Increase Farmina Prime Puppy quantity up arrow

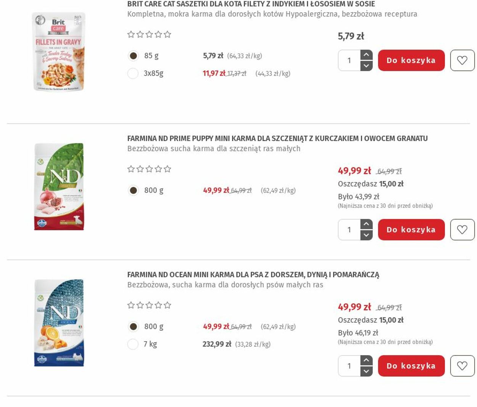click(366, 224)
